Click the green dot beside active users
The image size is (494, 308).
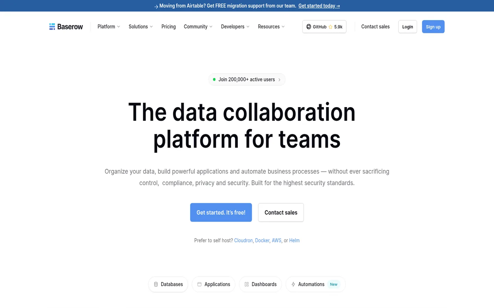[214, 79]
